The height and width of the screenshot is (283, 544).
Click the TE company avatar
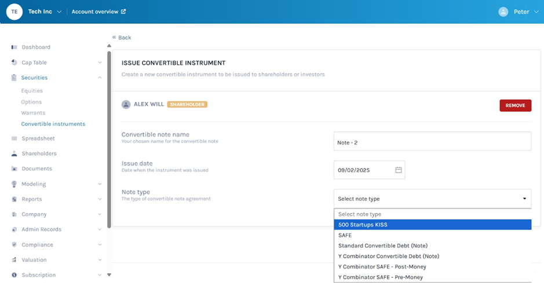click(14, 12)
